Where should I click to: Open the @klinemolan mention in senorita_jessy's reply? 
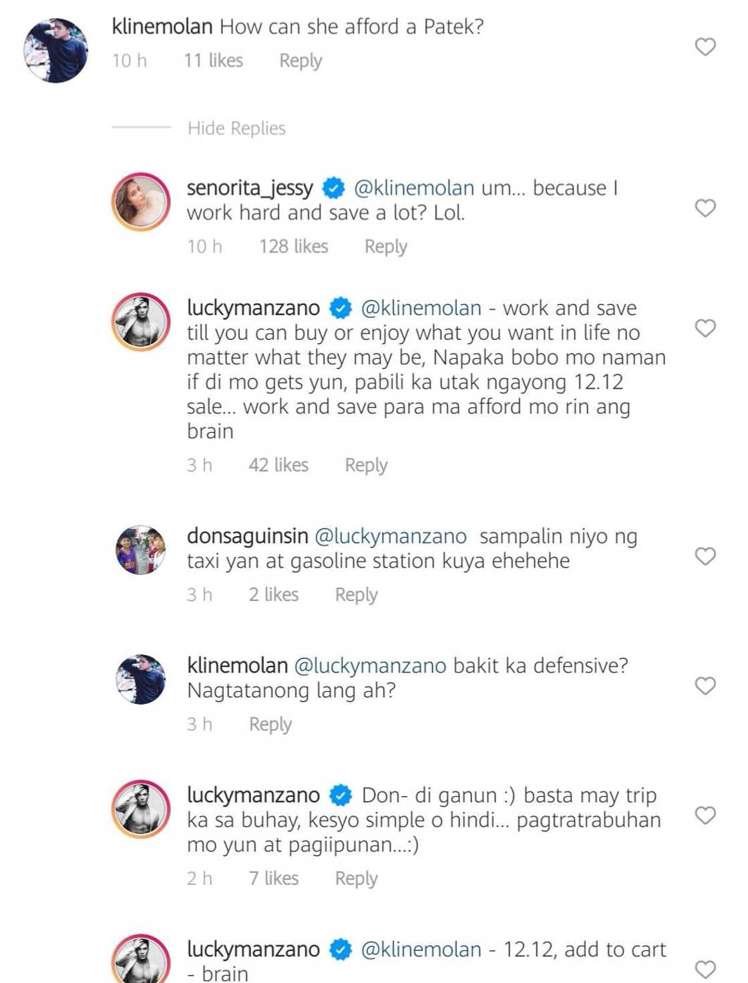pyautogui.click(x=414, y=188)
